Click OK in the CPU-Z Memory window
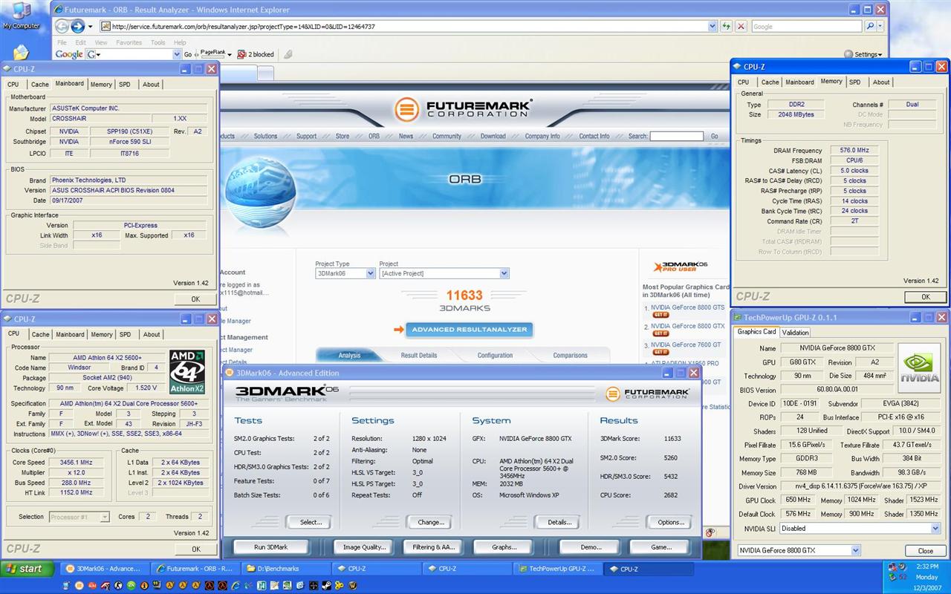Image resolution: width=951 pixels, height=594 pixels. 926,296
